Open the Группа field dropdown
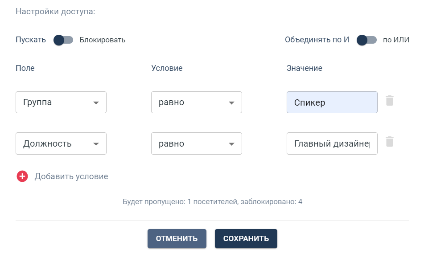 point(61,102)
